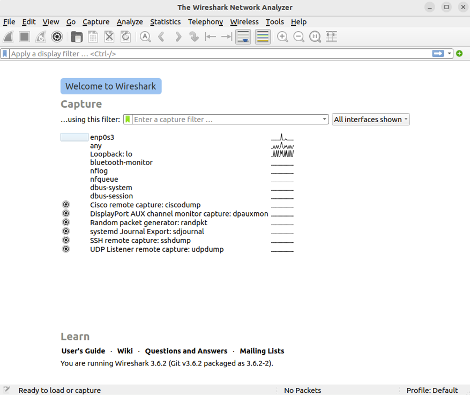Open the Wiki link
This screenshot has height=395, width=470.
click(x=125, y=351)
